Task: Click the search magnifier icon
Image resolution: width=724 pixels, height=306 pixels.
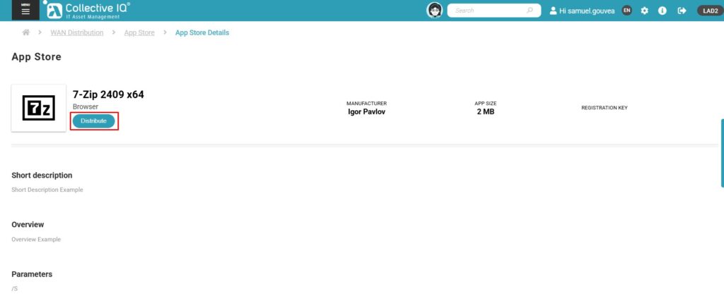Action: [530, 10]
